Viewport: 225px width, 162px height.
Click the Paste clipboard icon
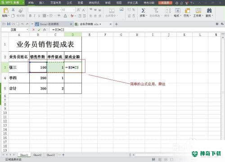[x=6, y=11]
